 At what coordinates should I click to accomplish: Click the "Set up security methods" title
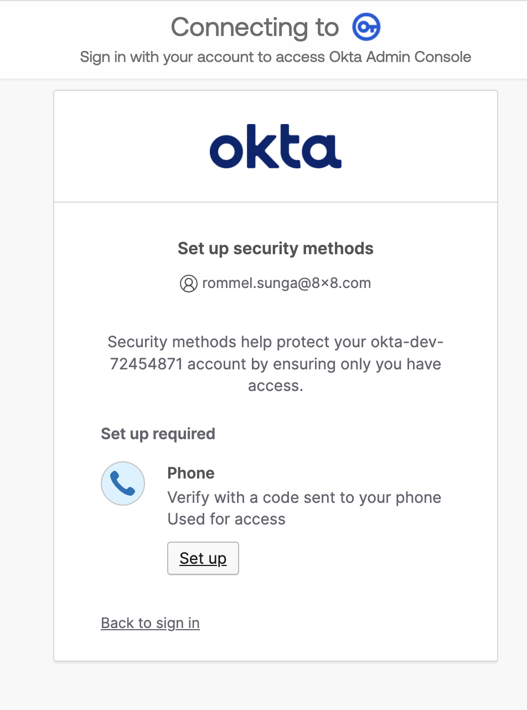pyautogui.click(x=275, y=249)
